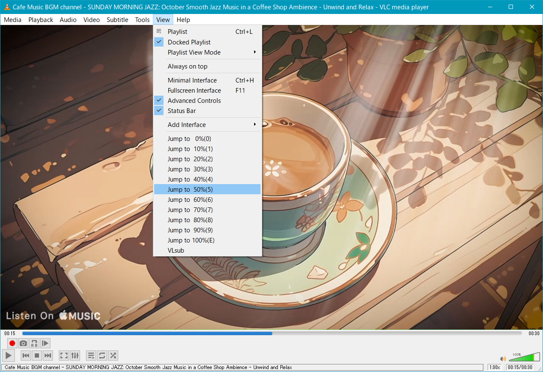Select Jump to 40%(4)
The width and height of the screenshot is (543, 372).
207,179
